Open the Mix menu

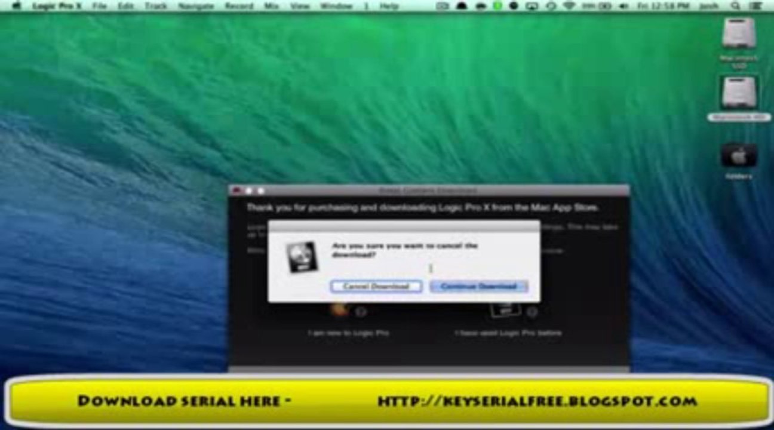[272, 6]
